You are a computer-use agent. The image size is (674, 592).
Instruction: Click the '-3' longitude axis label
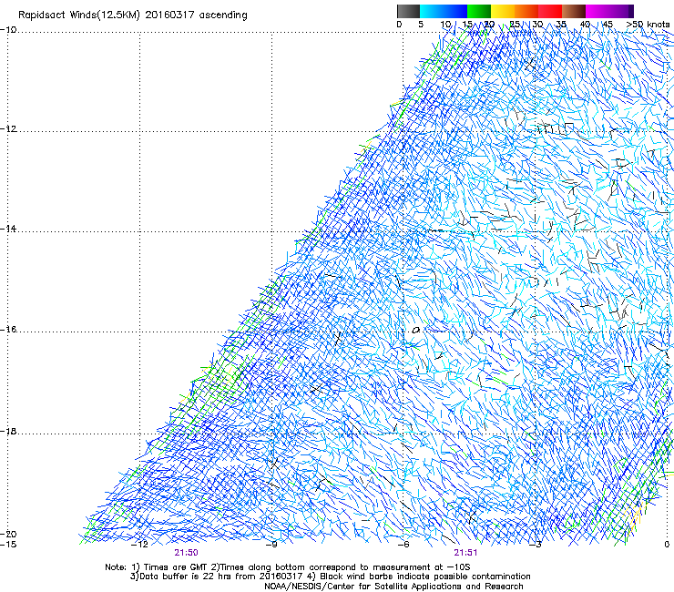pyautogui.click(x=536, y=545)
